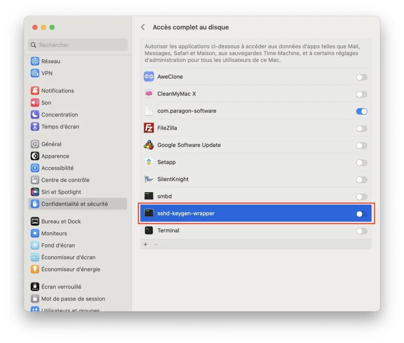Viewport: 404px width, 343px height.
Task: Click the + button to add an app
Action: coord(145,244)
